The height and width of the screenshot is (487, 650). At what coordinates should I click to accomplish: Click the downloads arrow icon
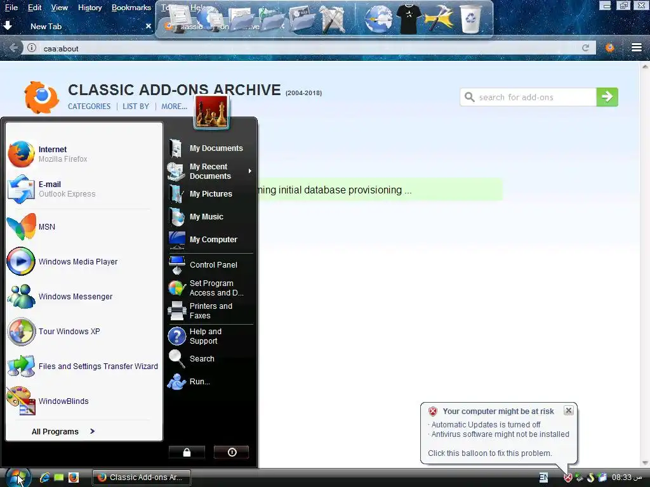(x=8, y=25)
